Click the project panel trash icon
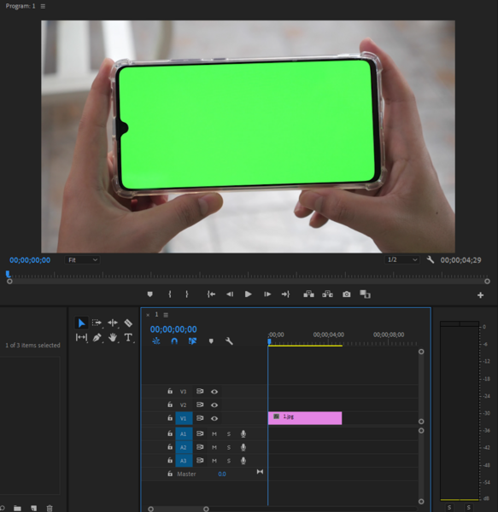The height and width of the screenshot is (512, 498). (x=50, y=508)
